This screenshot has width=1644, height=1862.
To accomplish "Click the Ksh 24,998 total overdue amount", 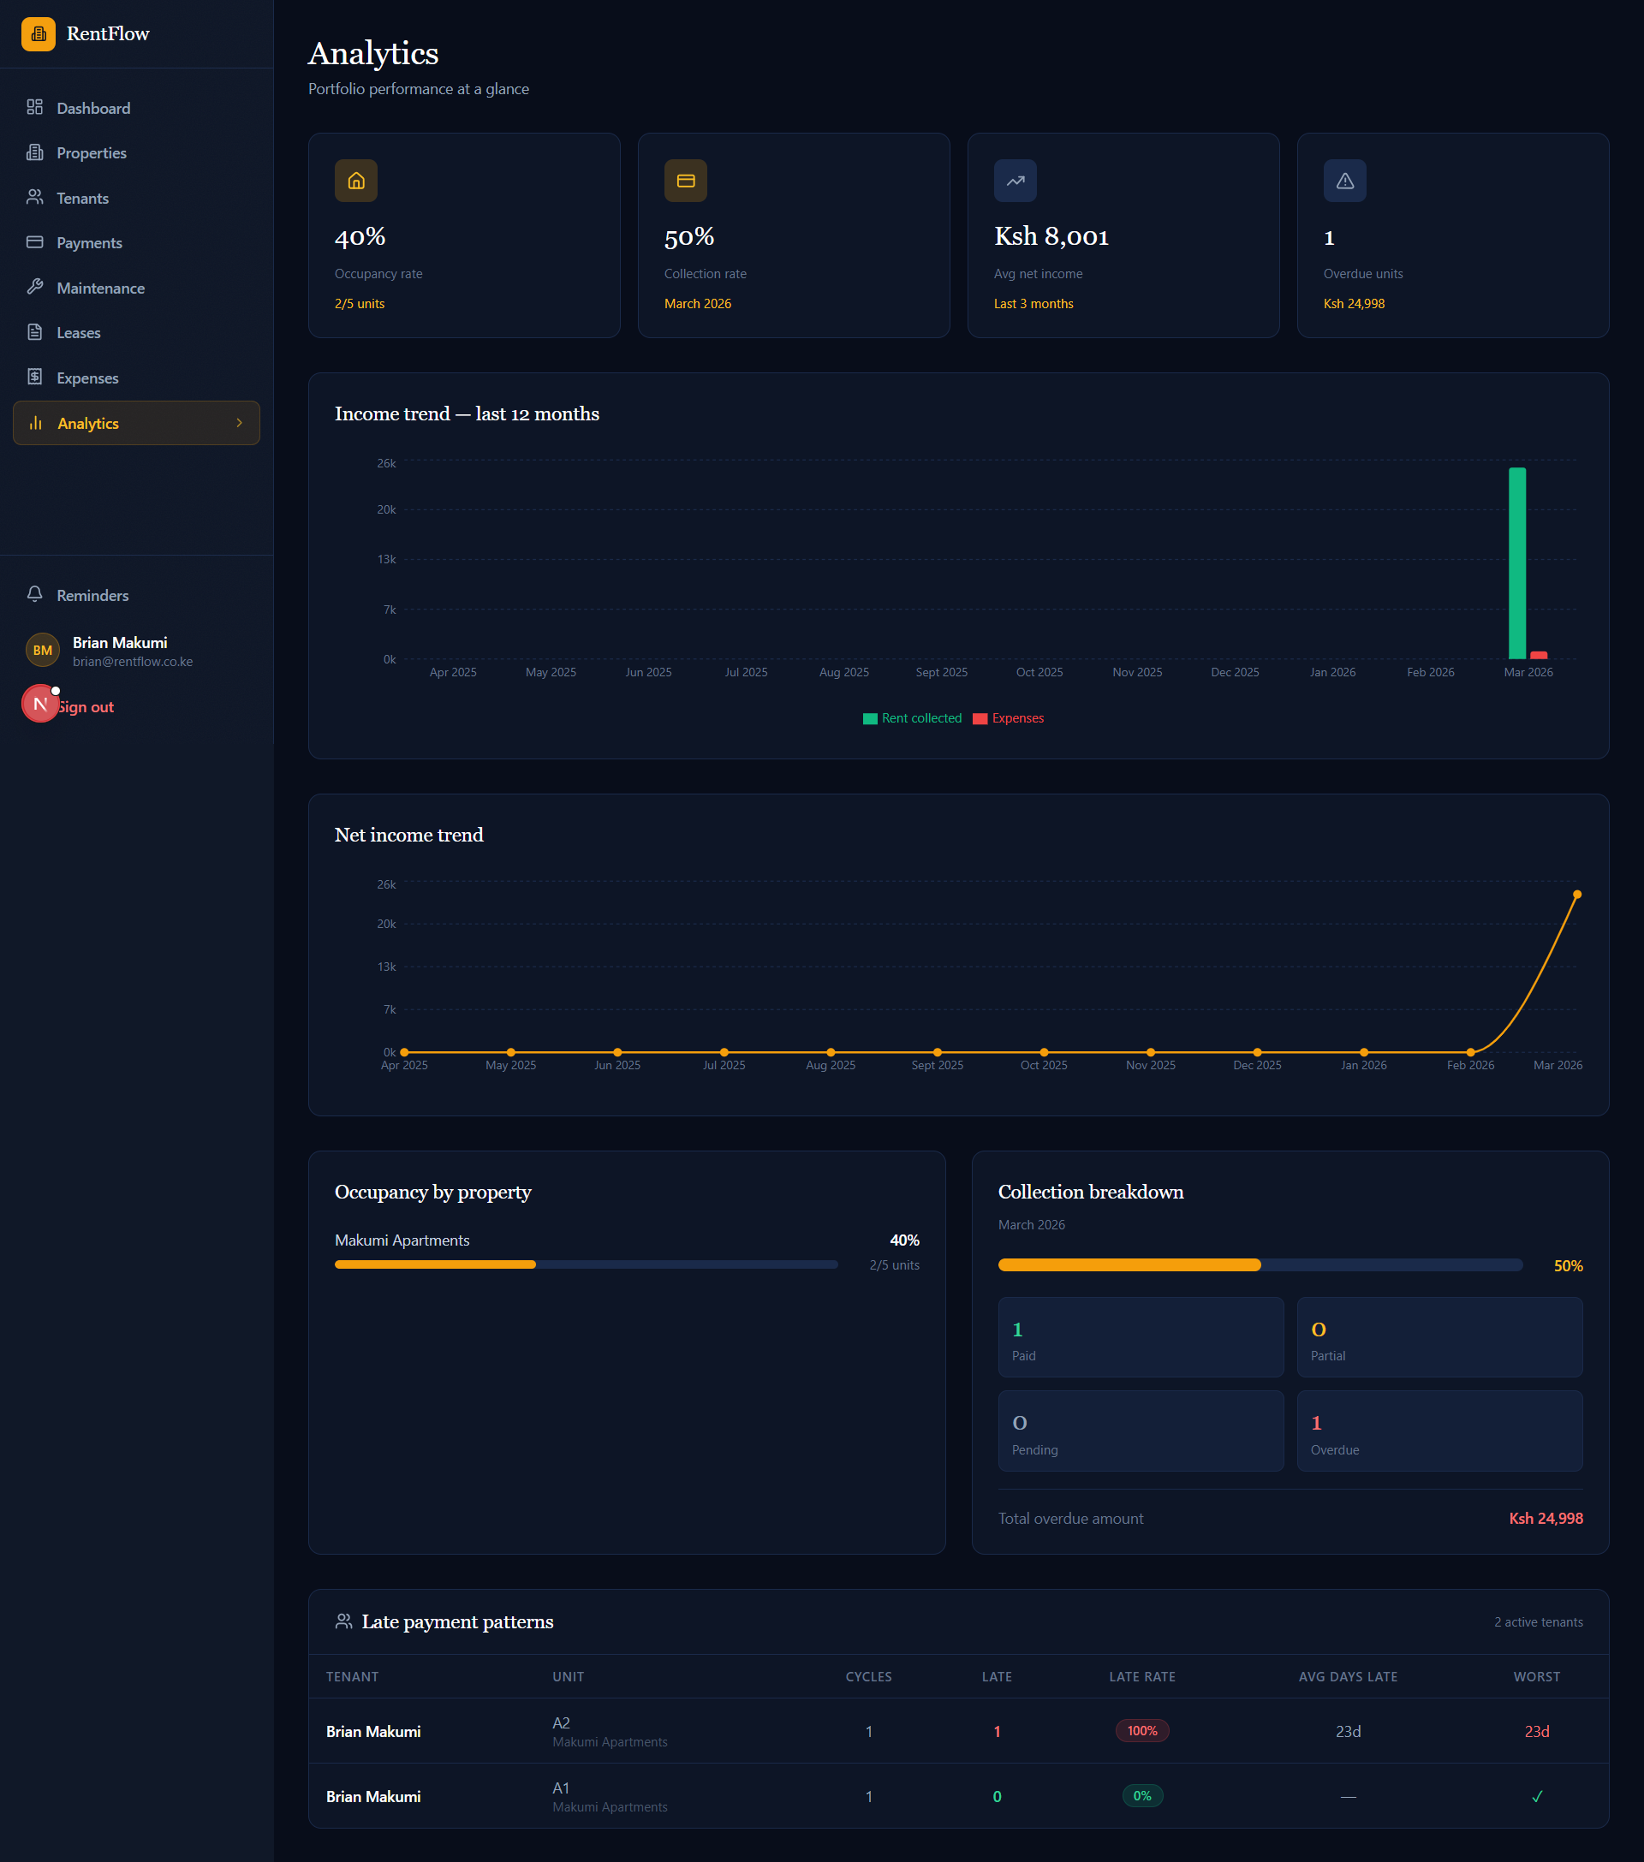I will point(1546,1519).
